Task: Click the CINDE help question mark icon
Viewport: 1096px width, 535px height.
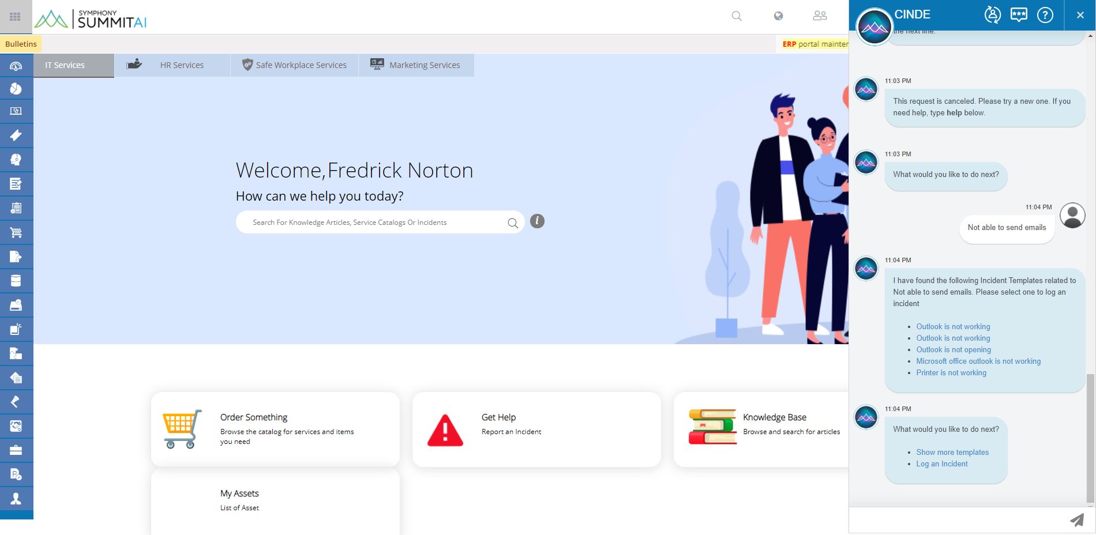Action: (x=1045, y=14)
